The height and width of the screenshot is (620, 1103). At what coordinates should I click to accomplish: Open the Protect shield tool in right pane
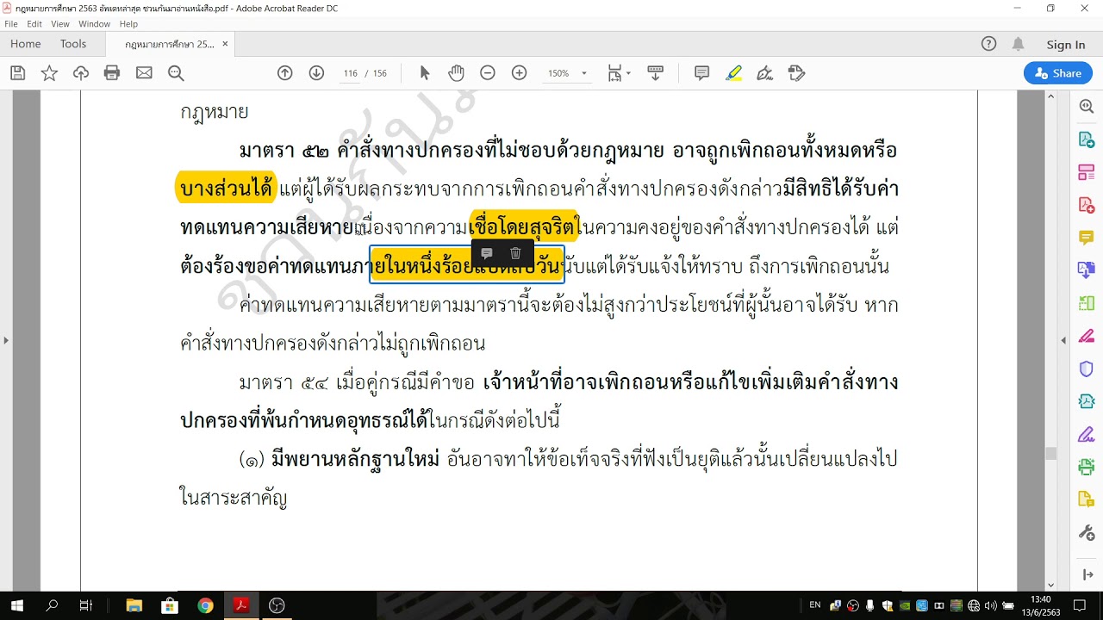point(1087,369)
